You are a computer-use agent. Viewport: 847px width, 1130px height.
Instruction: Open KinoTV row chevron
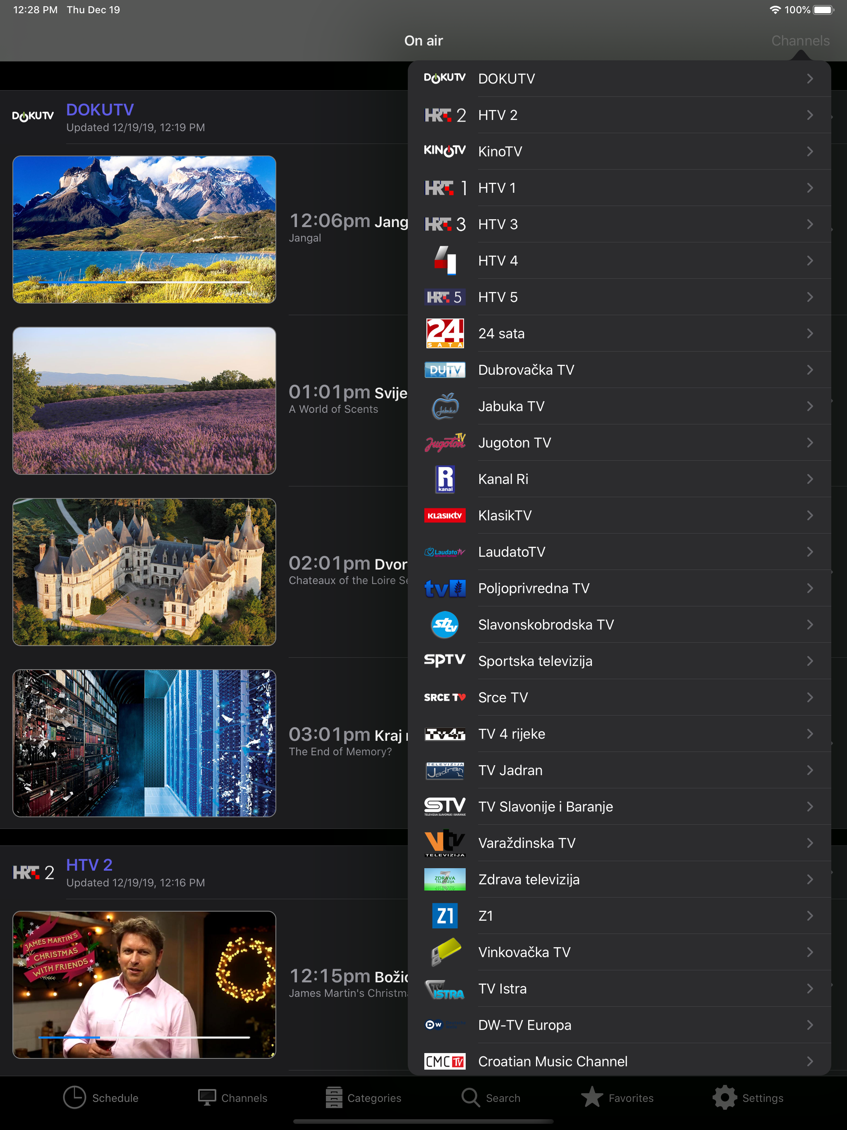tap(810, 151)
